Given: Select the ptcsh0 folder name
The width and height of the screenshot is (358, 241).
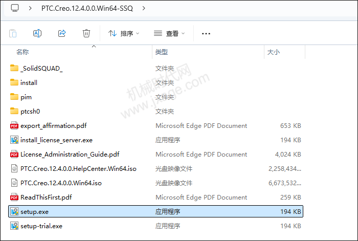Looking at the screenshot, I should coord(30,112).
